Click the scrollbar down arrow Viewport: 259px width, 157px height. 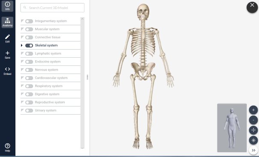tap(82, 148)
